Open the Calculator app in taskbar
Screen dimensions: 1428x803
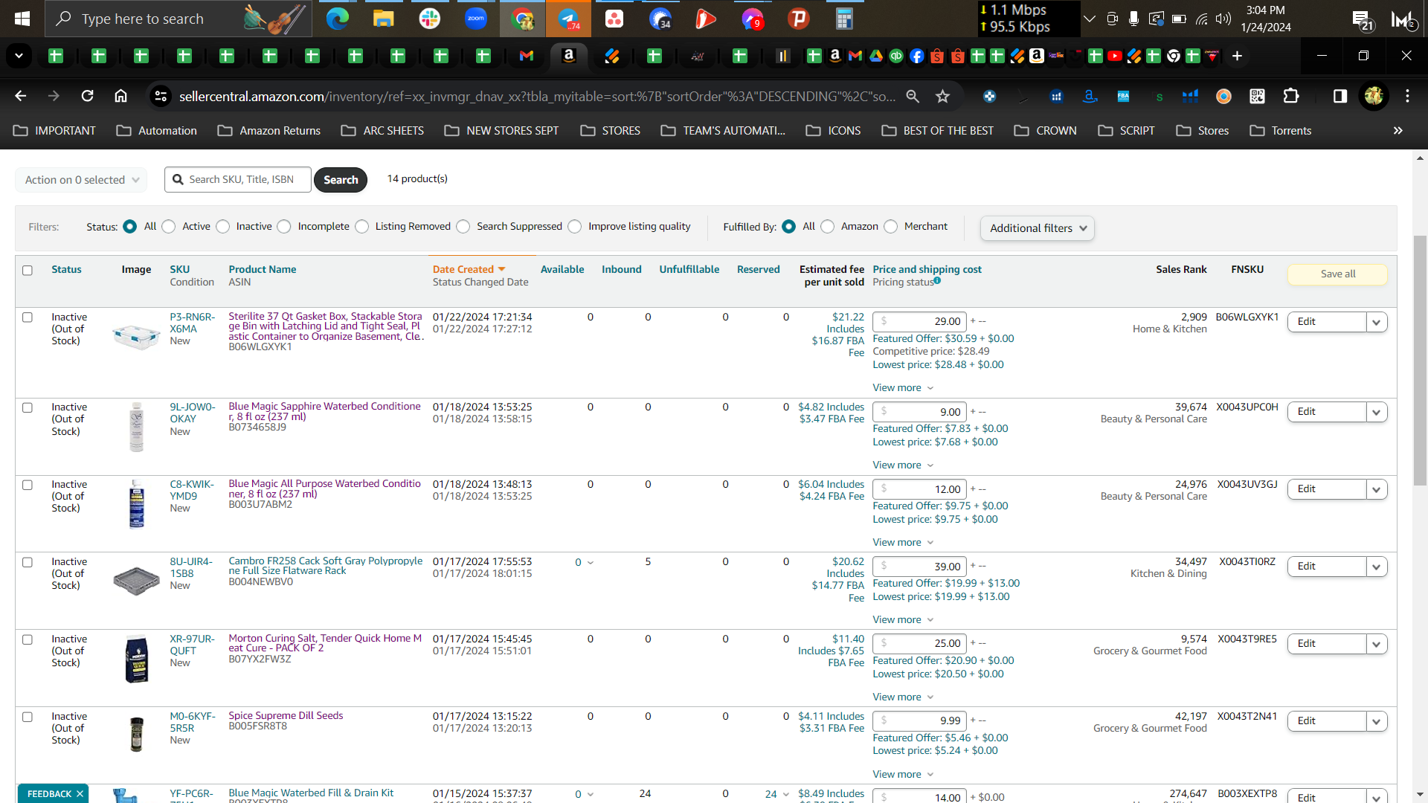[x=843, y=19]
